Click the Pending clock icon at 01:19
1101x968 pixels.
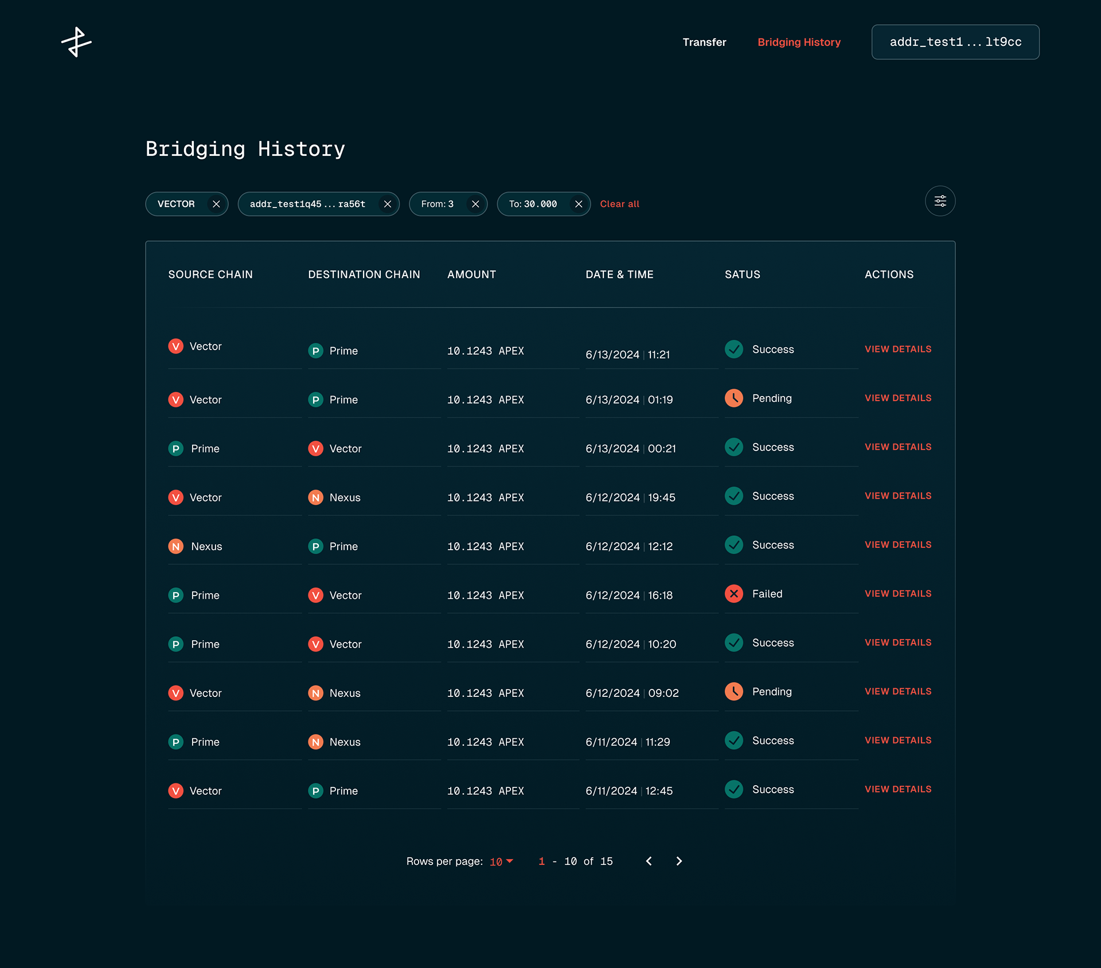pos(733,398)
